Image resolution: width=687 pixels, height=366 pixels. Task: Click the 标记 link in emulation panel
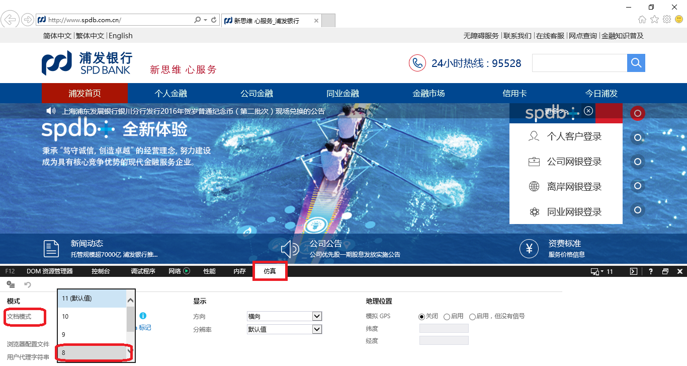point(145,328)
